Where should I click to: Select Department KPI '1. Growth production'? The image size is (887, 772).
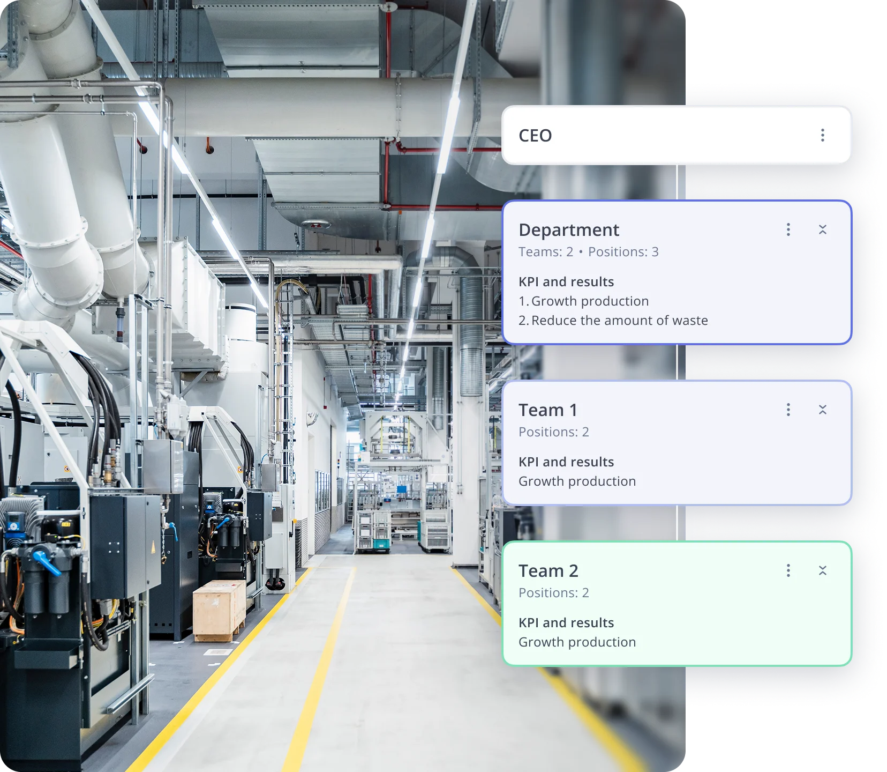(x=583, y=301)
